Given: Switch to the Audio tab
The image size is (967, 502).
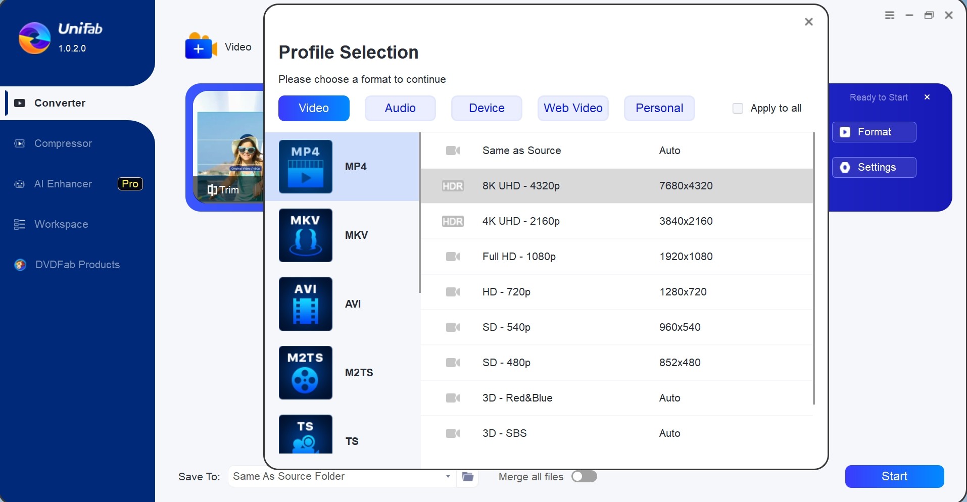Looking at the screenshot, I should point(400,109).
